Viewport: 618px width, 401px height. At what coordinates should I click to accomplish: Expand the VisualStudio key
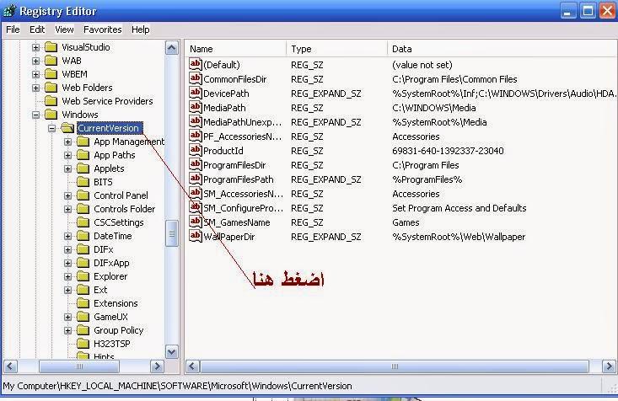pos(36,48)
